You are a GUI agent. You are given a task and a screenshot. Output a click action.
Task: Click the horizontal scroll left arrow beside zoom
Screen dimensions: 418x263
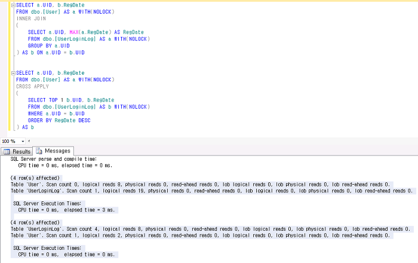pyautogui.click(x=29, y=141)
